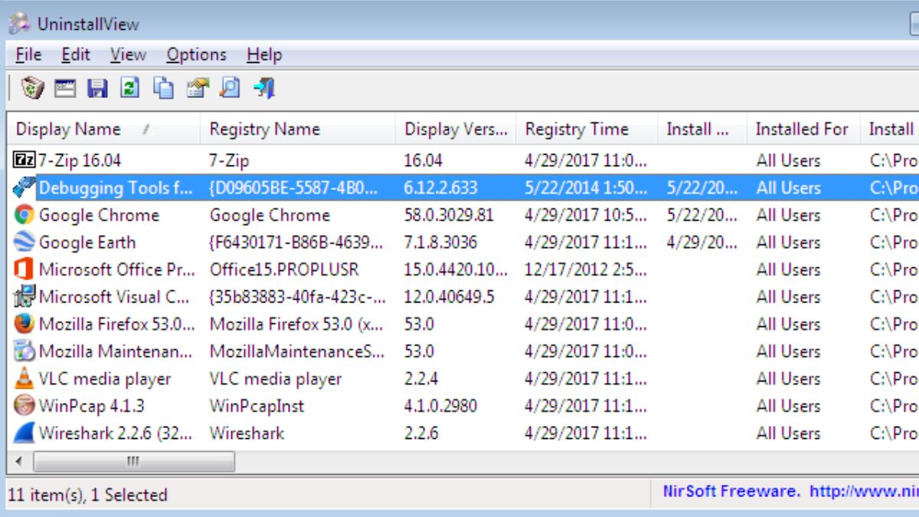The width and height of the screenshot is (919, 517).
Task: Click the Google Chrome icon in list
Action: 25,215
